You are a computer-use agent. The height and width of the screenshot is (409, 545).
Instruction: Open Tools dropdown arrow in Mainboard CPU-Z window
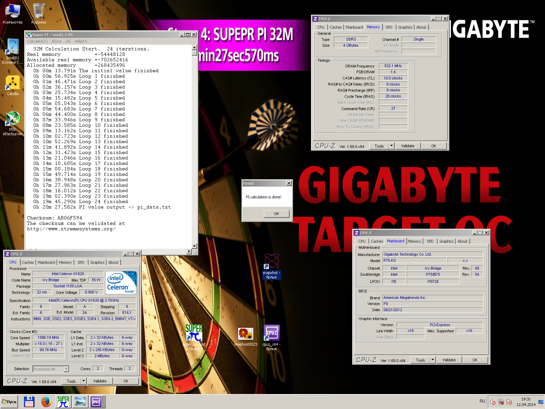(x=433, y=360)
